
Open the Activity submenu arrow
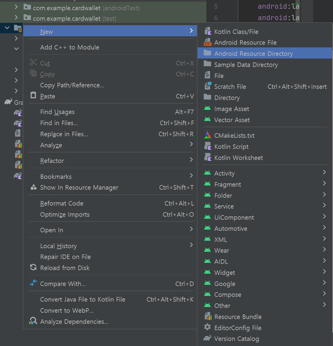click(324, 172)
